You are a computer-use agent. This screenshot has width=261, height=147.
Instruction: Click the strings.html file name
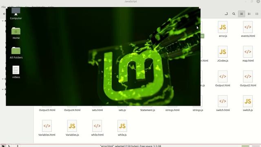click(173, 110)
